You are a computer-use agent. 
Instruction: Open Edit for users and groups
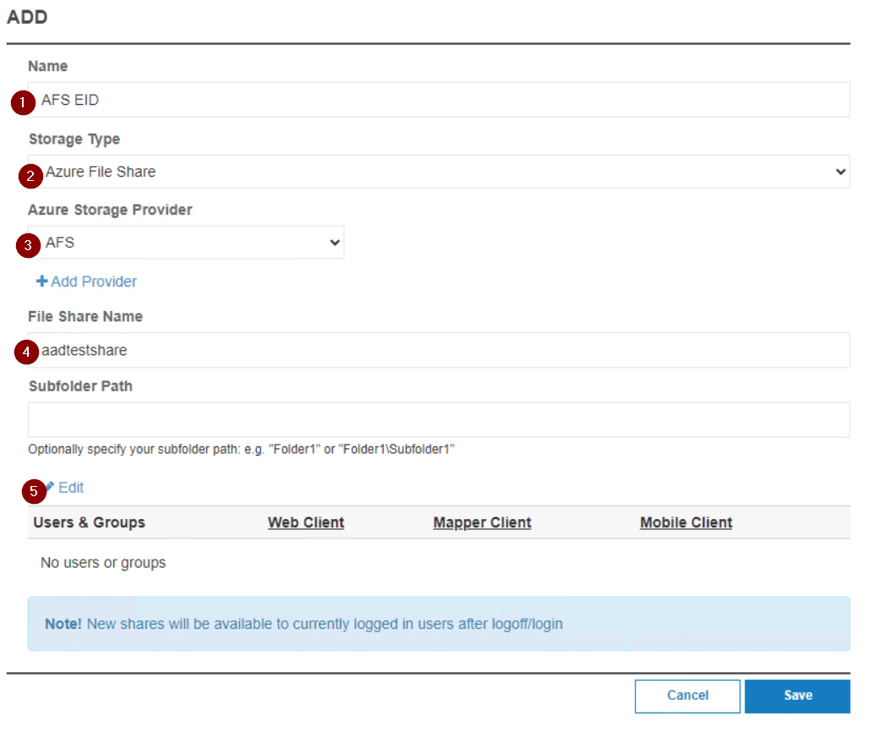coord(71,488)
